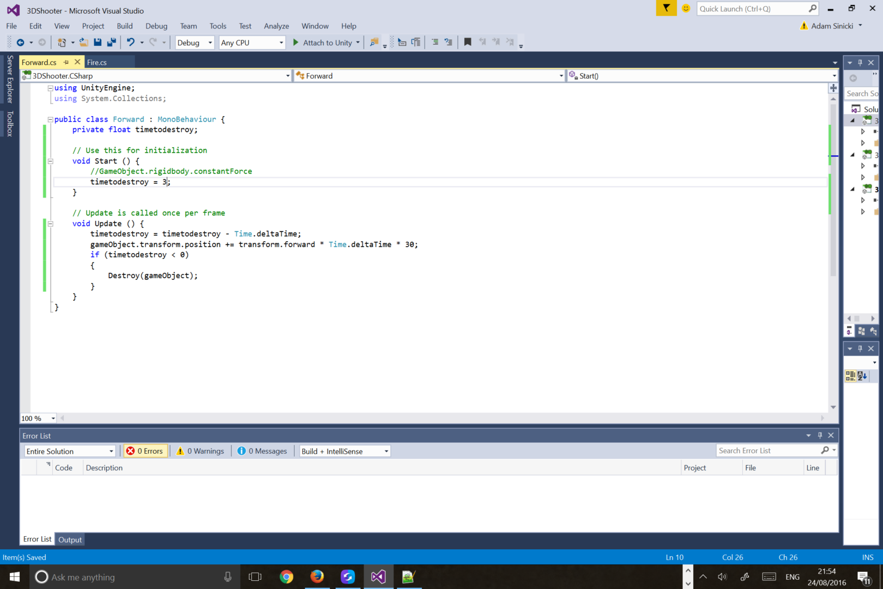The width and height of the screenshot is (883, 589).
Task: Toggle bookmark using the bookmark icon
Action: tap(467, 43)
